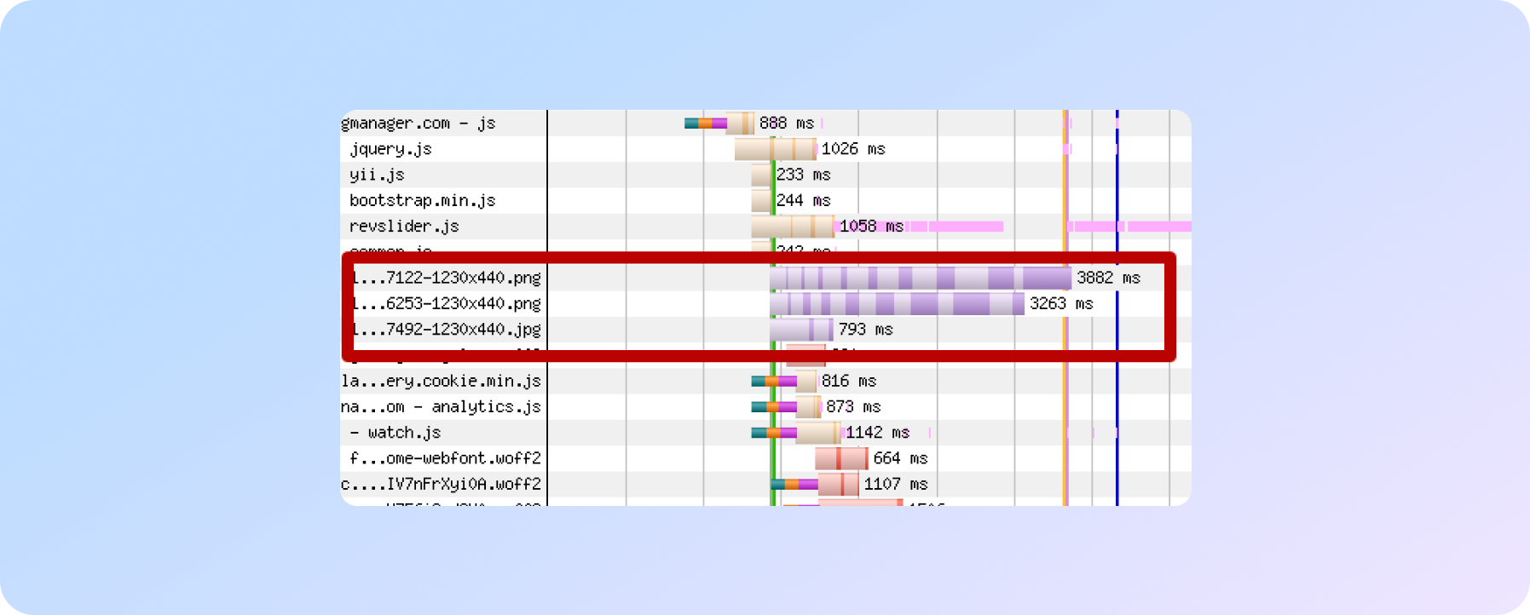Select the yii.js request row
The height and width of the screenshot is (615, 1530).
pyautogui.click(x=765, y=175)
